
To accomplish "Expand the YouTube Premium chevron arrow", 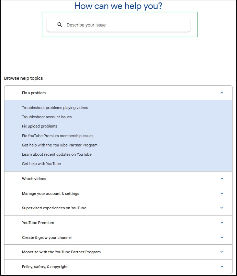I will coord(222,223).
